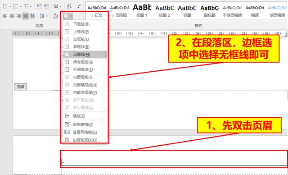Toggle show/hide paragraph marks
Image resolution: width=288 pixels, height=175 pixels.
coord(79,6)
